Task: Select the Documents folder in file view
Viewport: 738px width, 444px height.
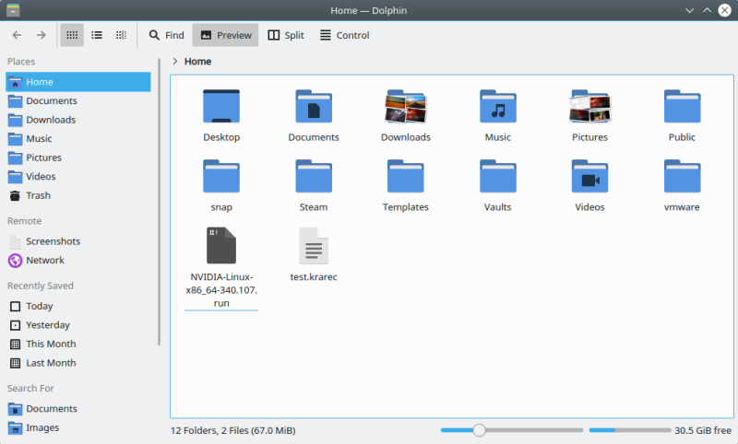Action: point(314,106)
